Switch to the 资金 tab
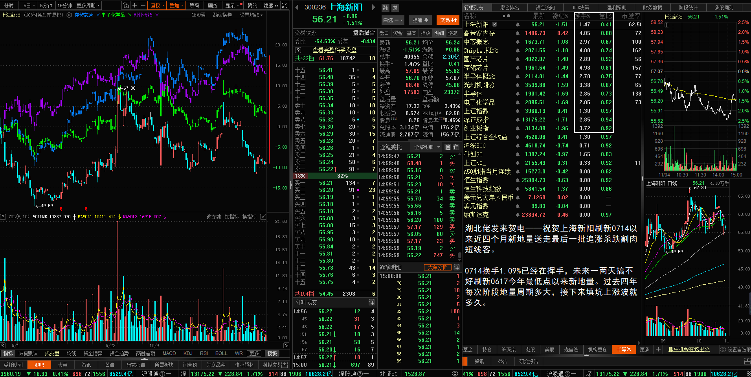Screen dimensions: 751x377 398,33
